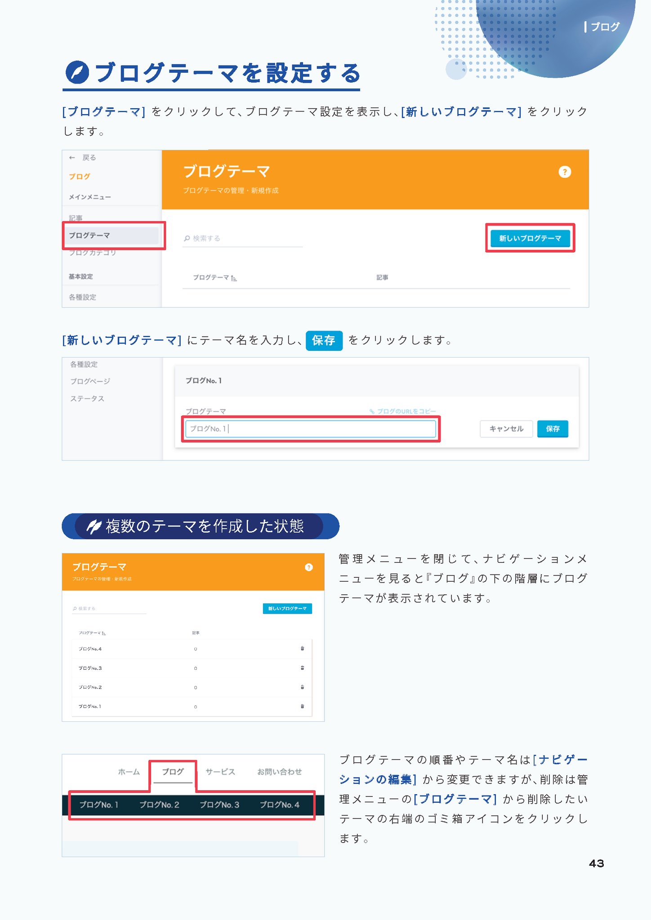Click the link icon beside ブログのURLをコピー
The height and width of the screenshot is (920, 651).
click(372, 411)
